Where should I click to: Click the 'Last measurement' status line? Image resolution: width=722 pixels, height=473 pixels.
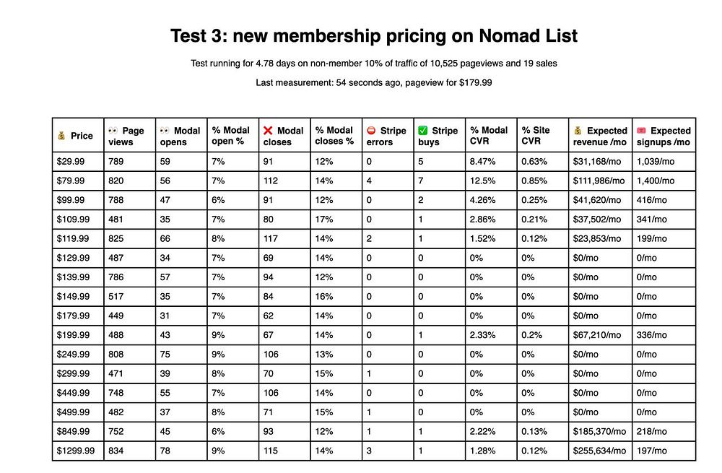[x=373, y=82]
